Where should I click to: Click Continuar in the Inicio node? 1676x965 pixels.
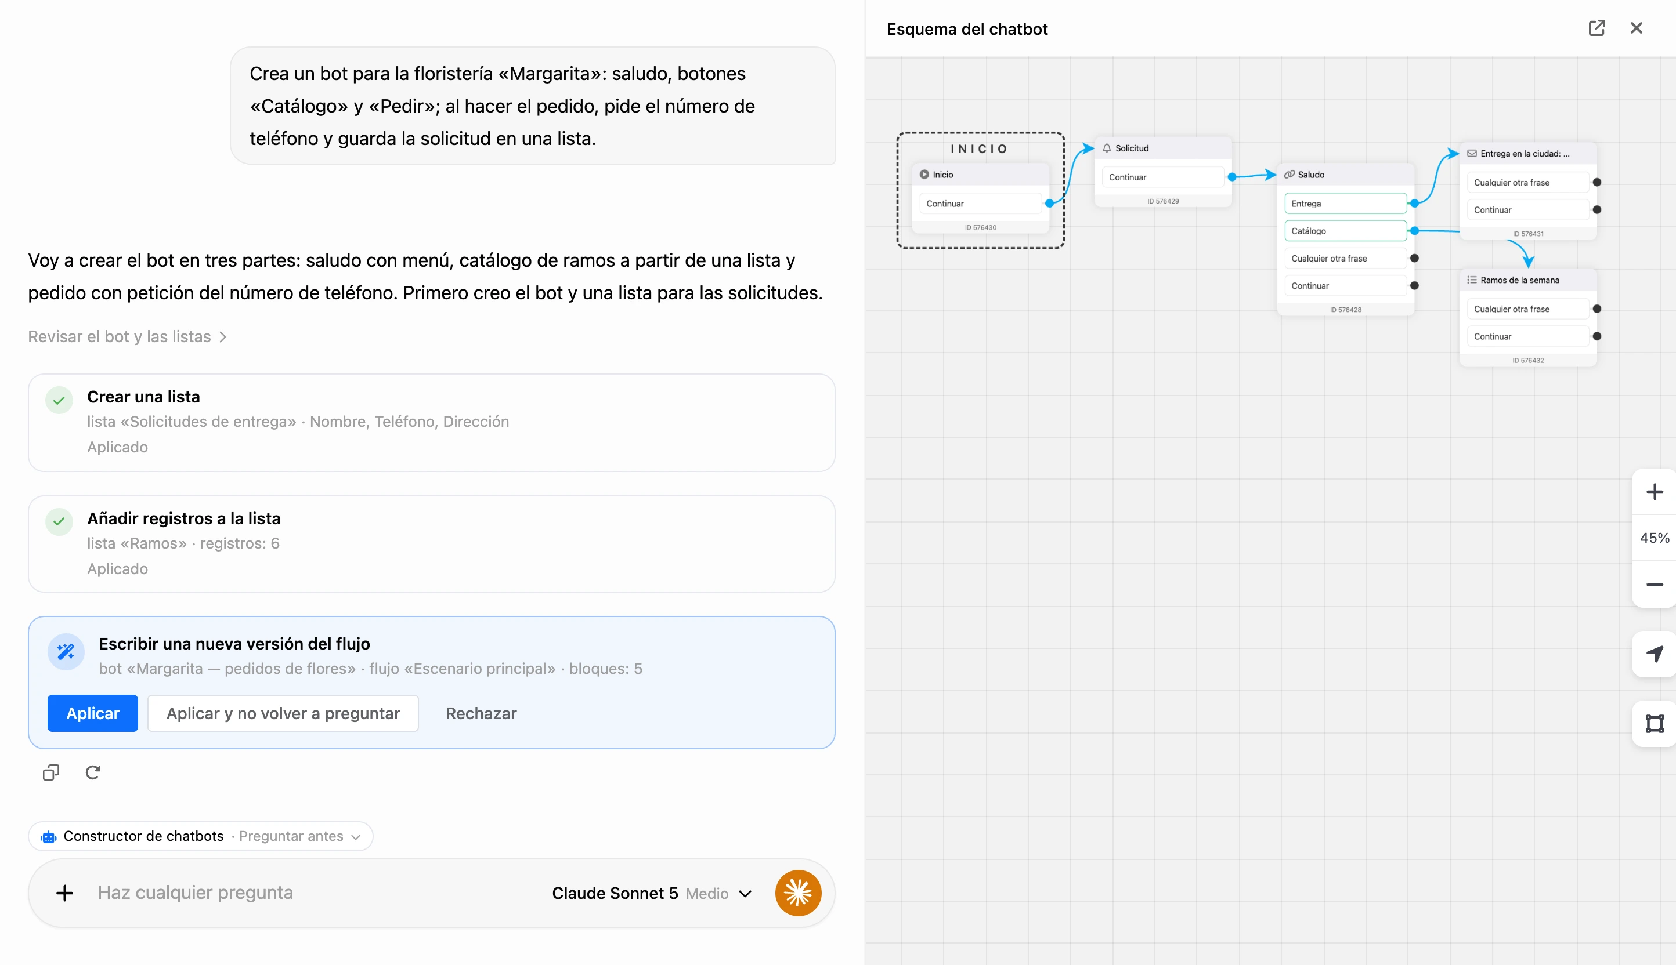pyautogui.click(x=980, y=204)
